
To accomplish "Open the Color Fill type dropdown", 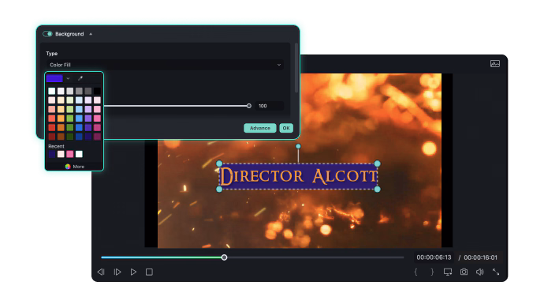I will (x=165, y=65).
